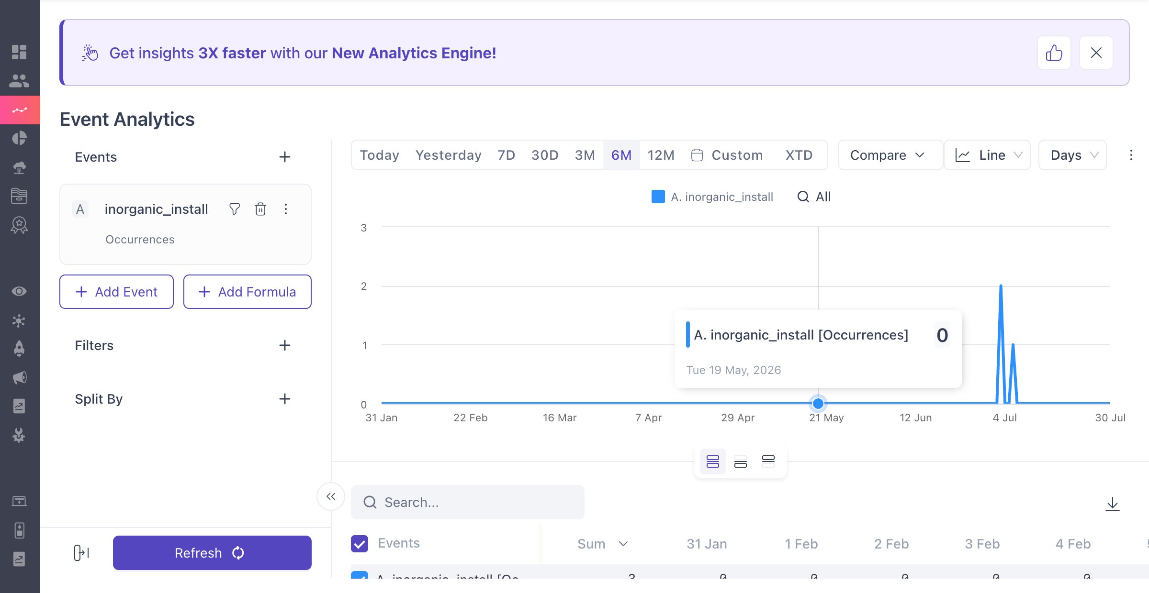
Task: Select the split chart and table layout
Action: 713,461
